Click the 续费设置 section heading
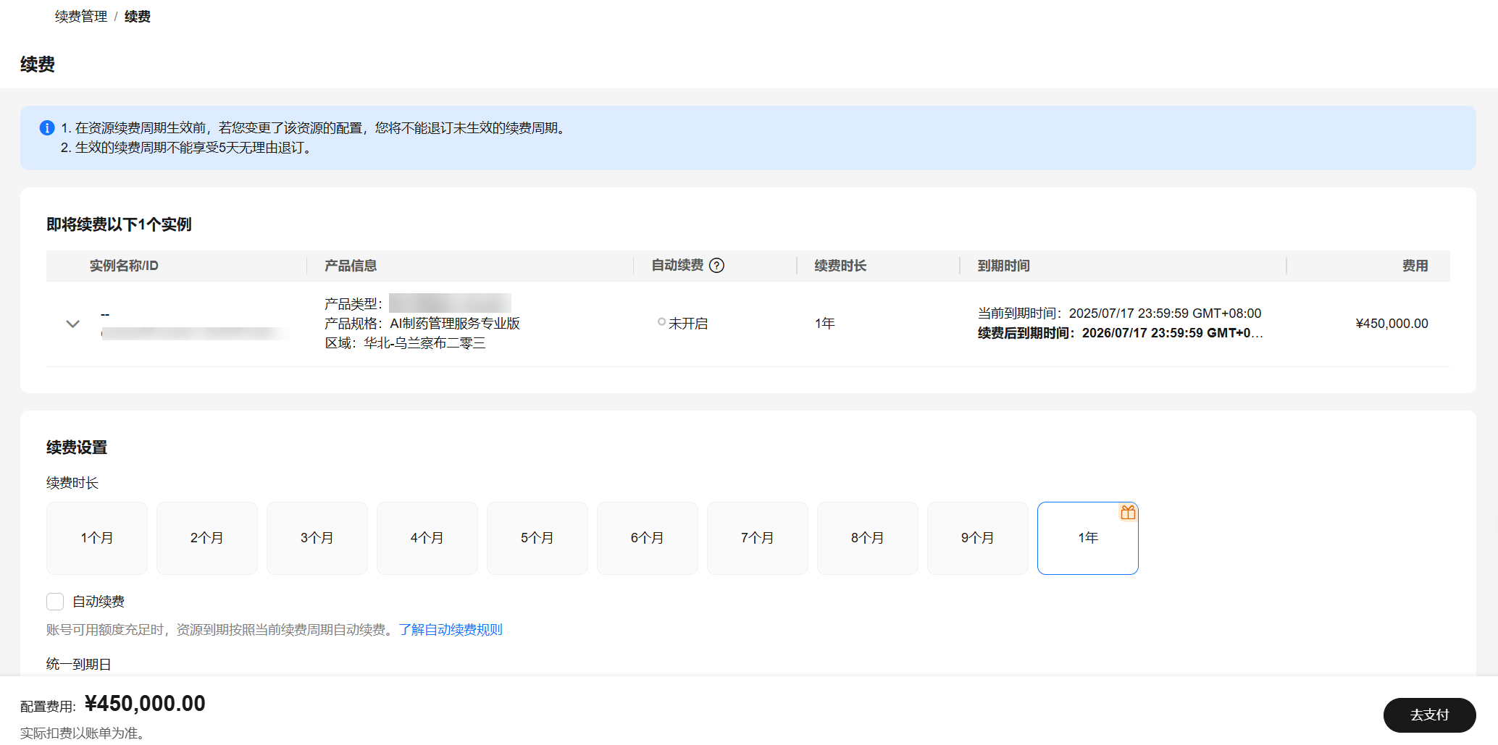Viewport: 1498px width, 745px height. (x=77, y=447)
